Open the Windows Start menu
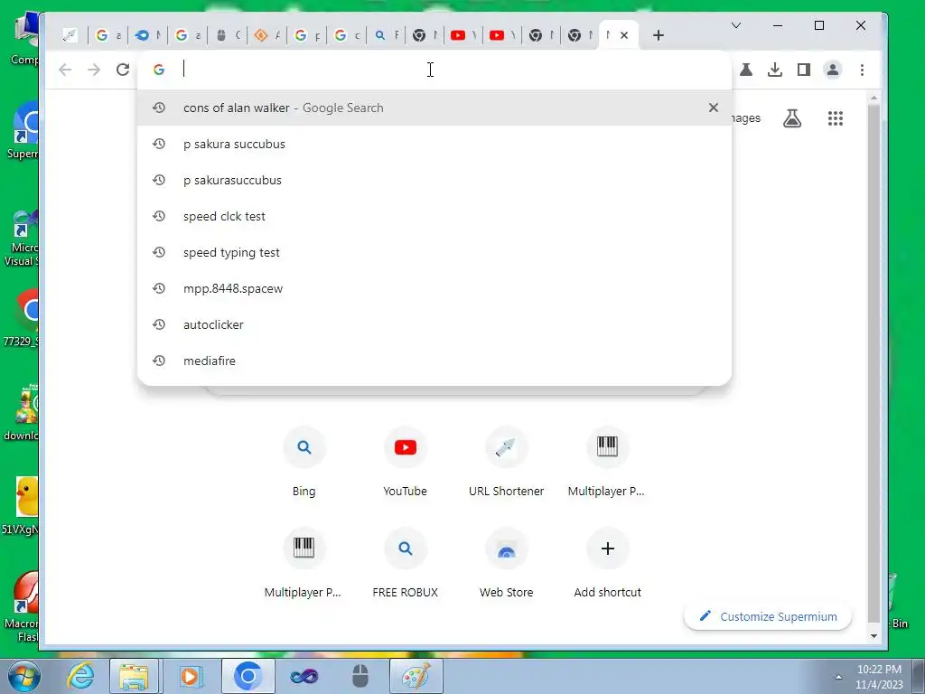This screenshot has width=925, height=694. click(23, 676)
